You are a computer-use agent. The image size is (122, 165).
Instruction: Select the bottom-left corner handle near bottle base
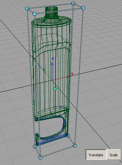click(35, 146)
